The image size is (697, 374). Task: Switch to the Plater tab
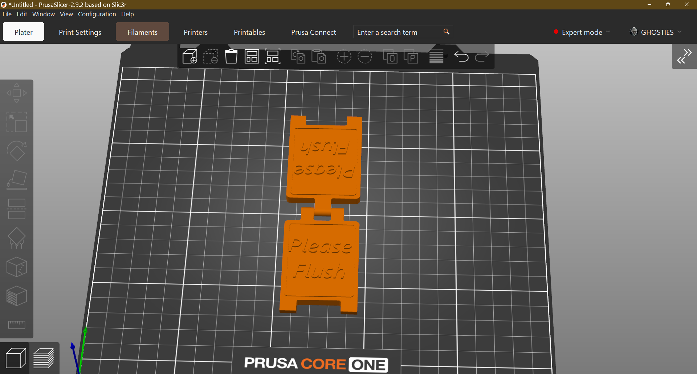tap(24, 32)
